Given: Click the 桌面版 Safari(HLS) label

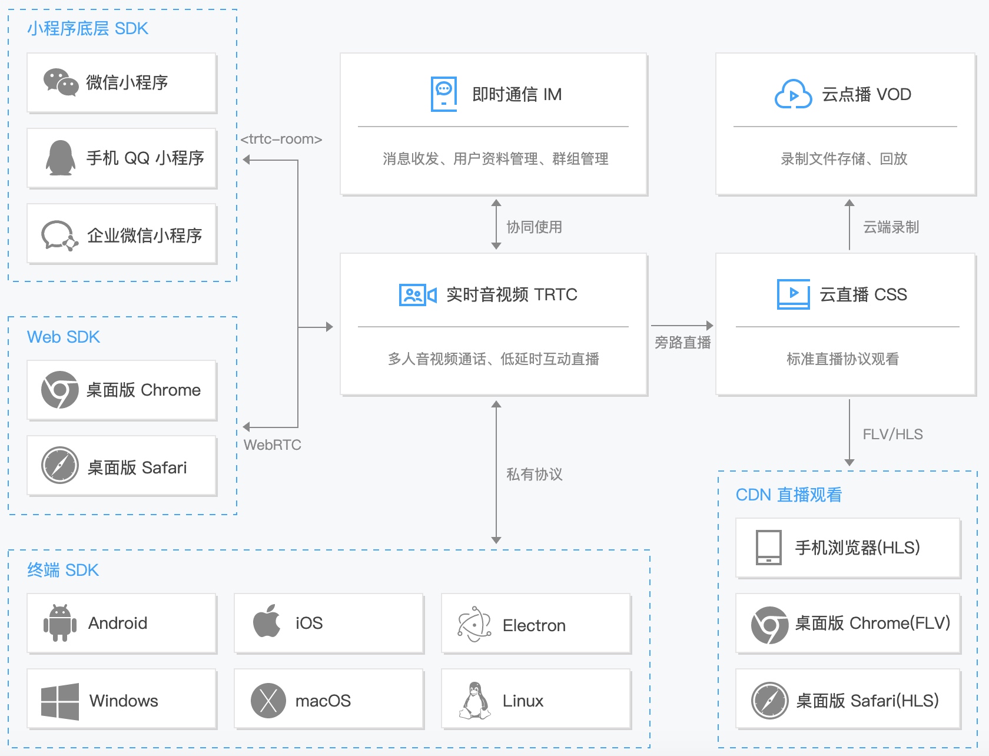Looking at the screenshot, I should (867, 701).
